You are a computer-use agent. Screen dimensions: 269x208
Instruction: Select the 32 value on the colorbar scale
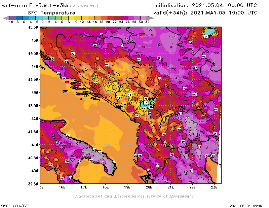point(147,22)
